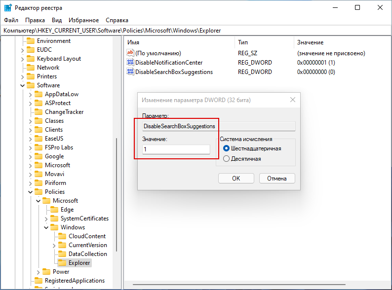392x290 pixels.
Task: Expand the EUDC key
Action: point(23,50)
